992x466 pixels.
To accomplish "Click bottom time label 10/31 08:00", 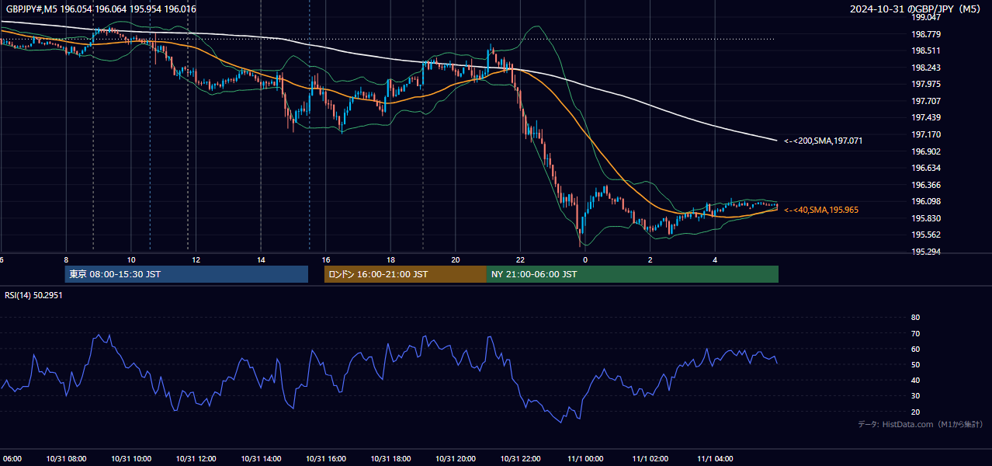I will [66, 458].
